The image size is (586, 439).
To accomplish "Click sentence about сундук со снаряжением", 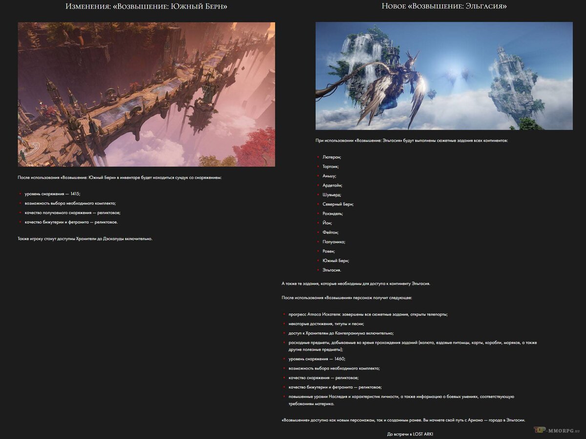I will 120,178.
